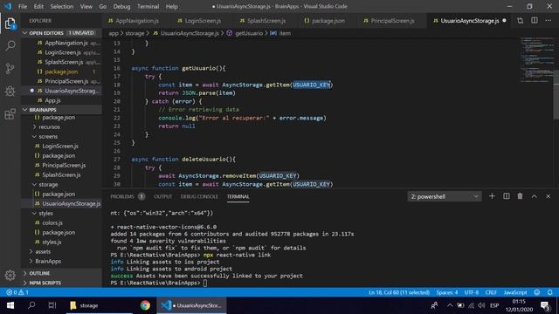Screen dimensions: 559x314
Task: Open notifications bell in status bar
Action: tap(549, 292)
